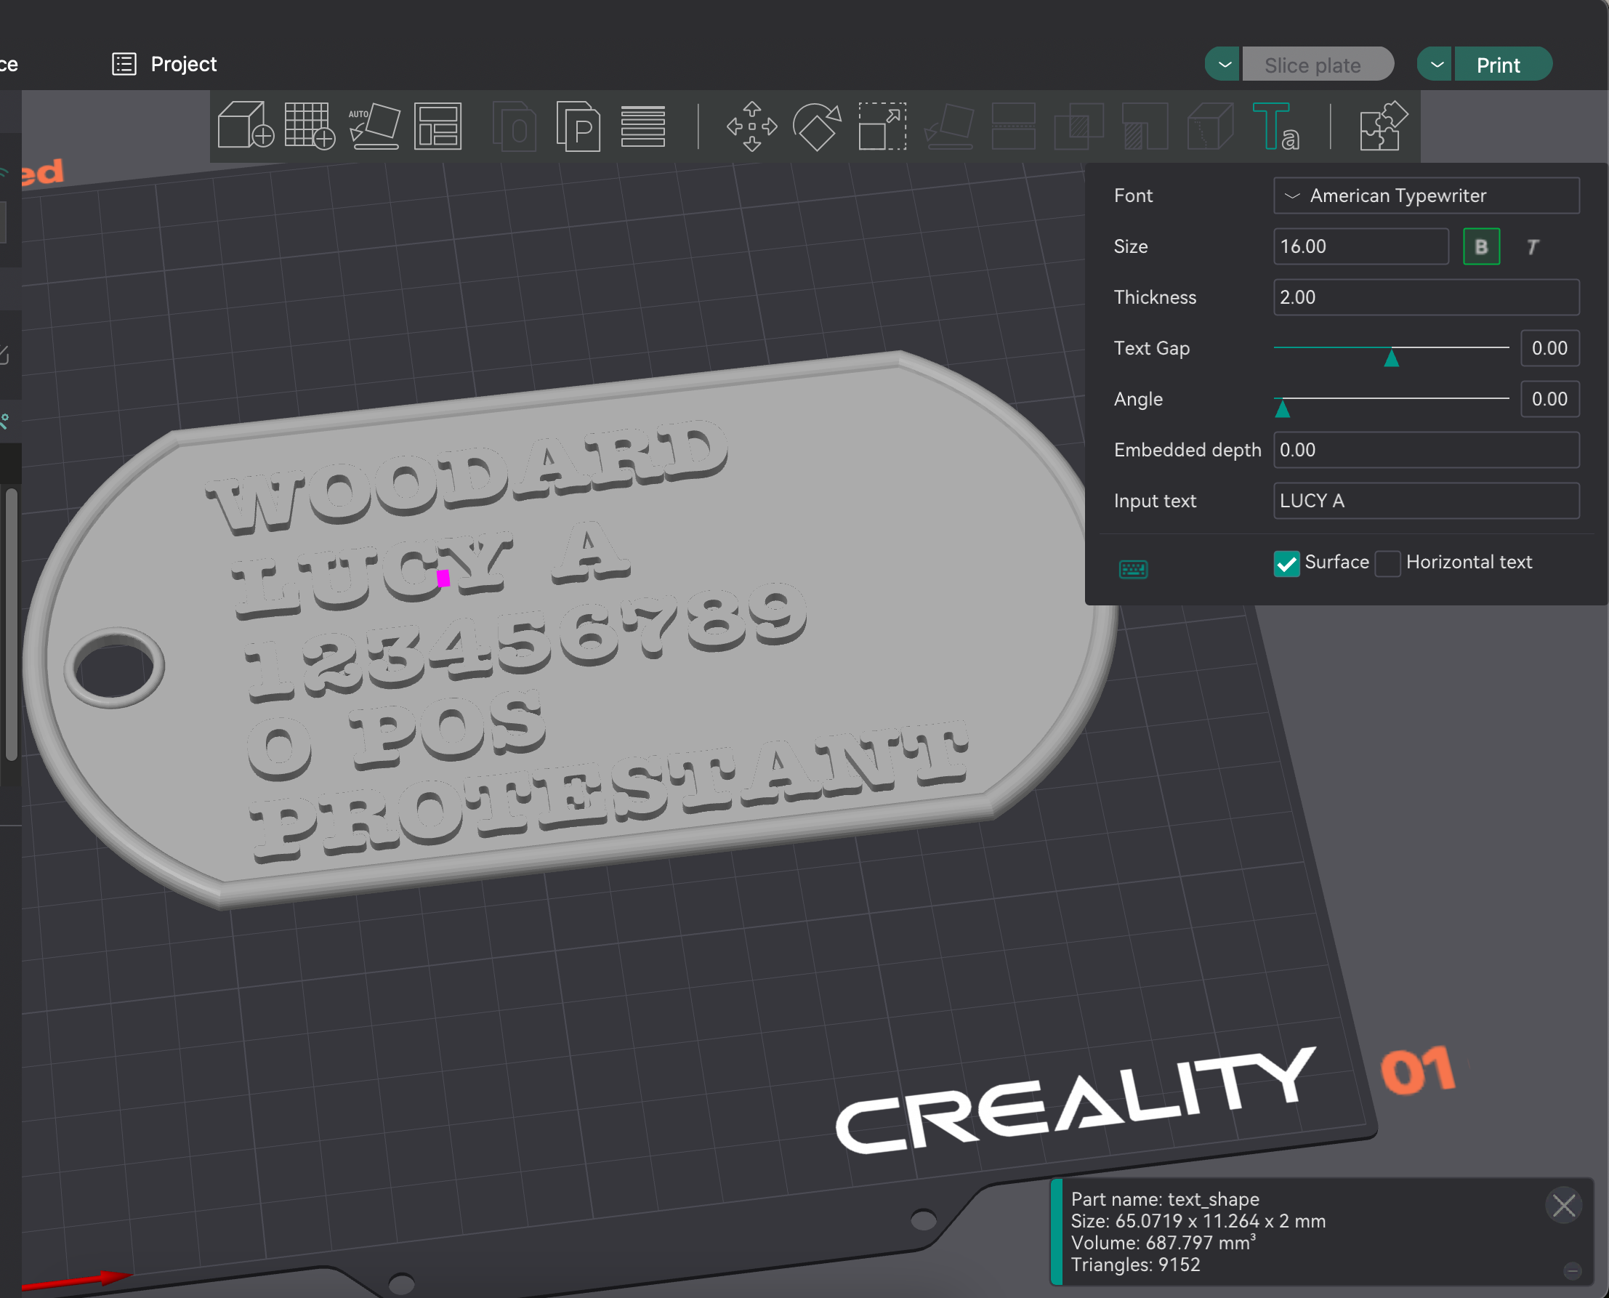Select the Move tool

751,127
